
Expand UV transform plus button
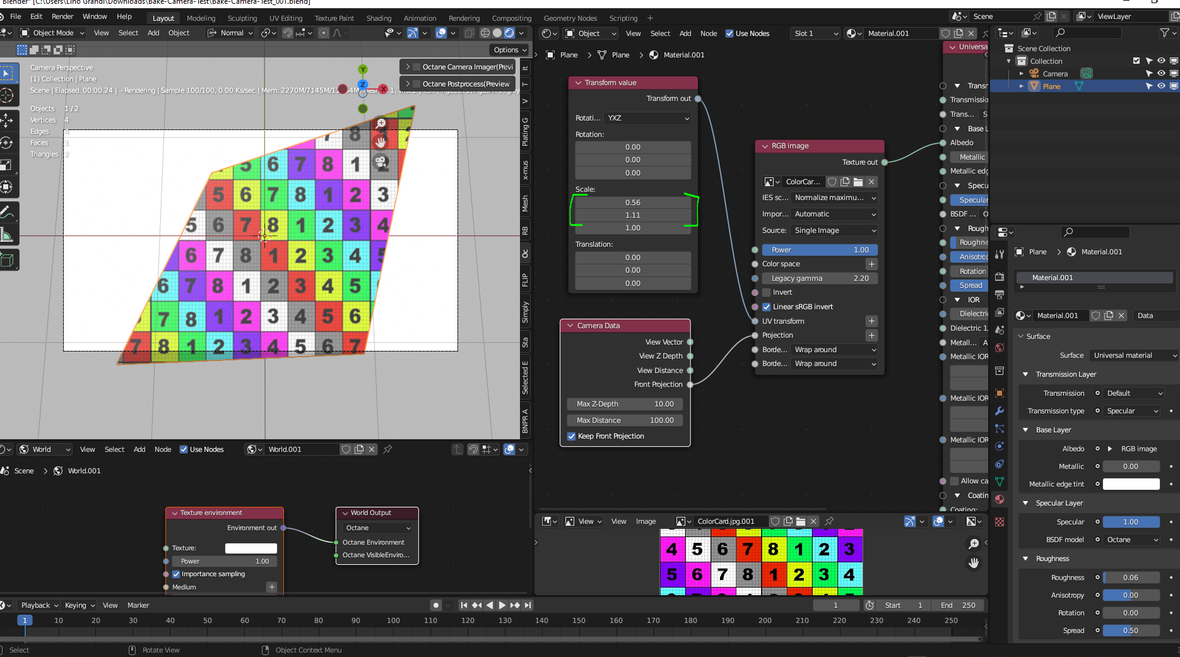(x=871, y=321)
